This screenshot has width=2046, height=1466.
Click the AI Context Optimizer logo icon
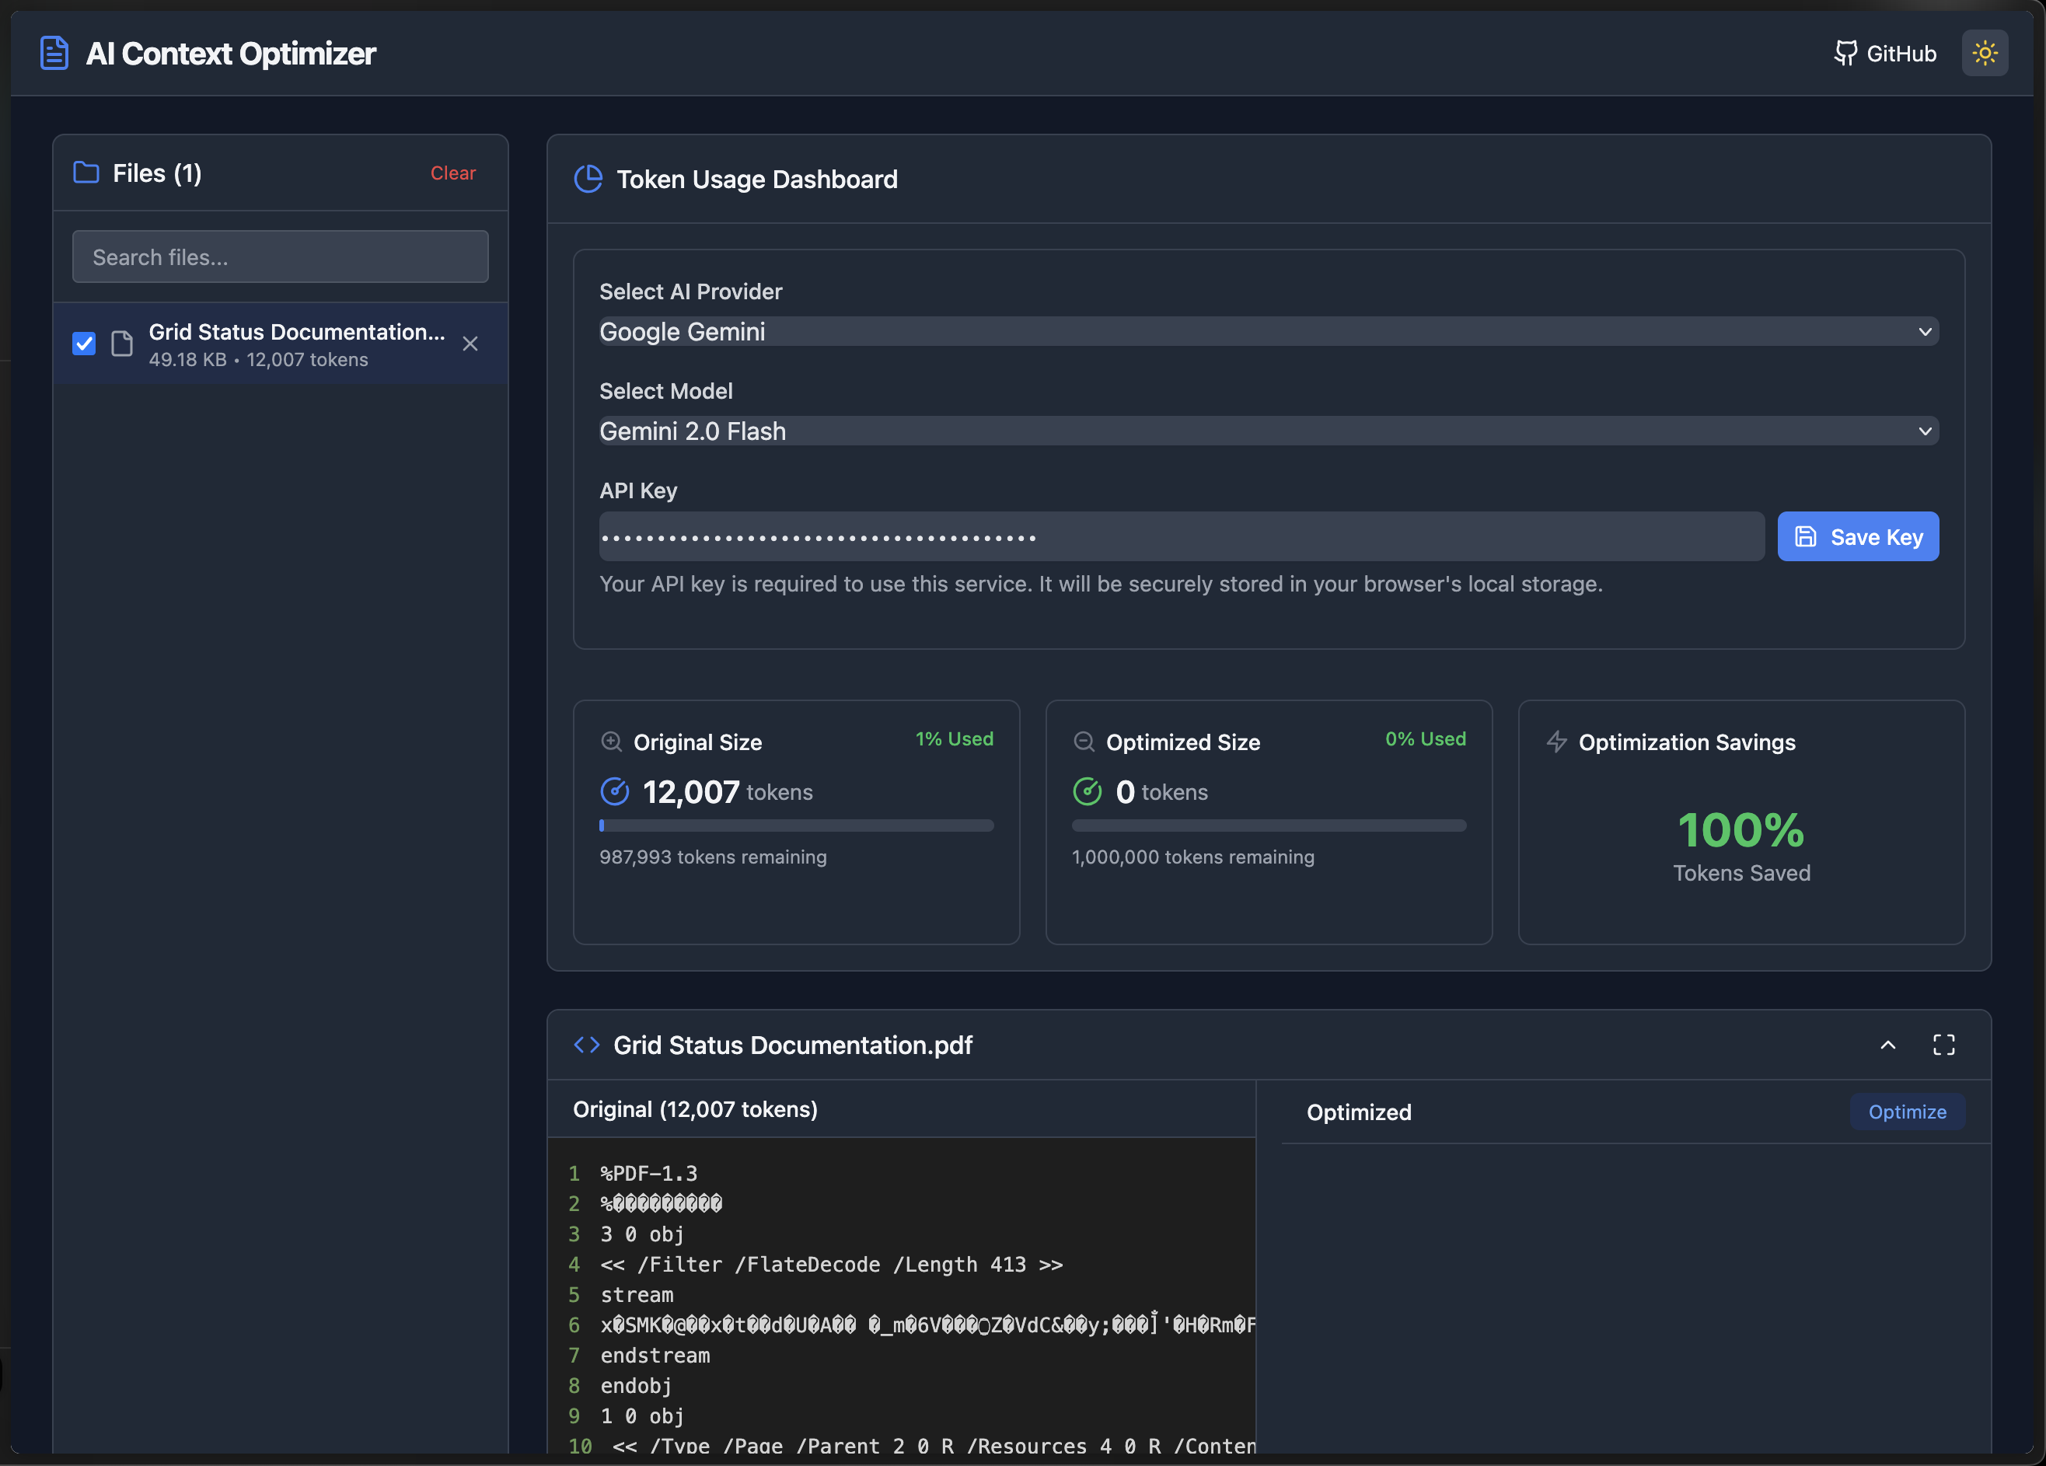point(54,53)
